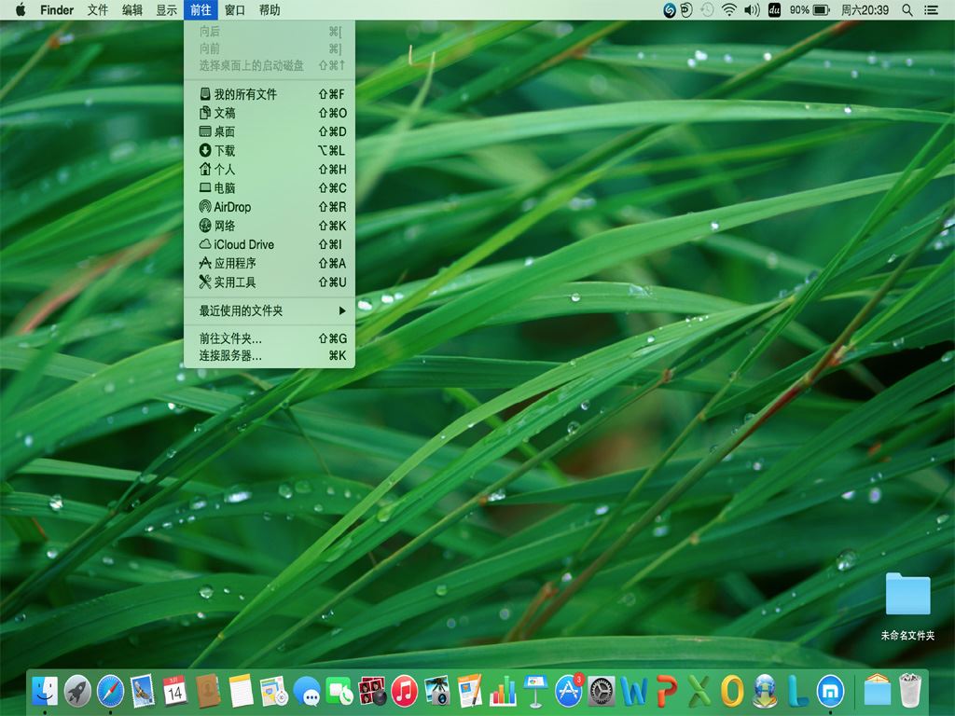
Task: Open the Apple menu
Action: [x=20, y=10]
